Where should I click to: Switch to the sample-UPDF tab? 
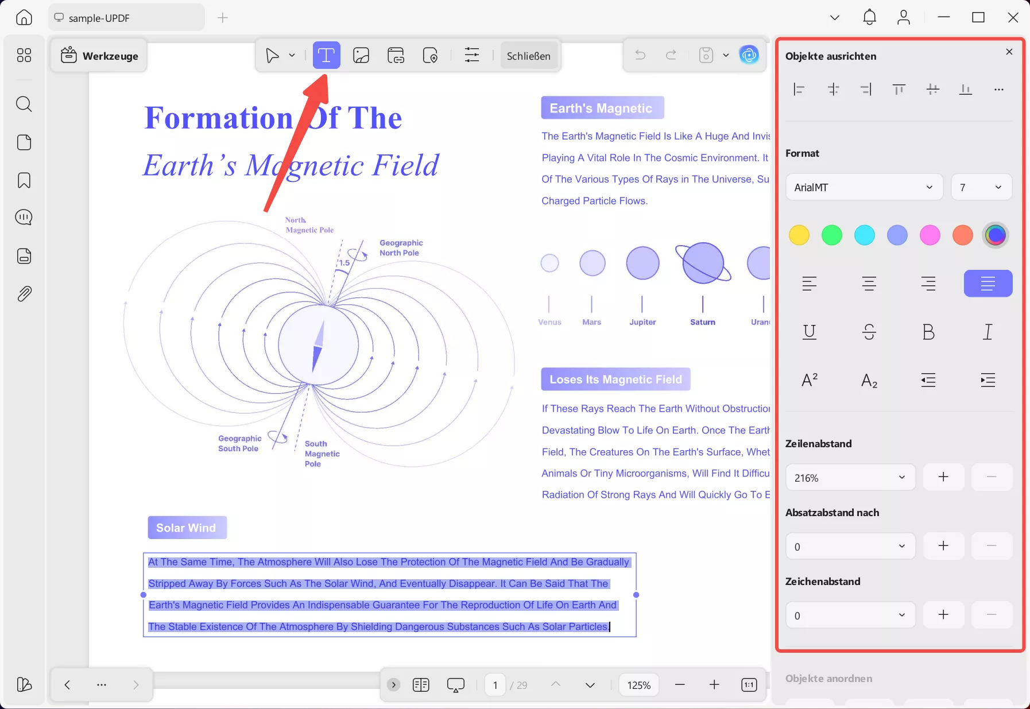[126, 18]
